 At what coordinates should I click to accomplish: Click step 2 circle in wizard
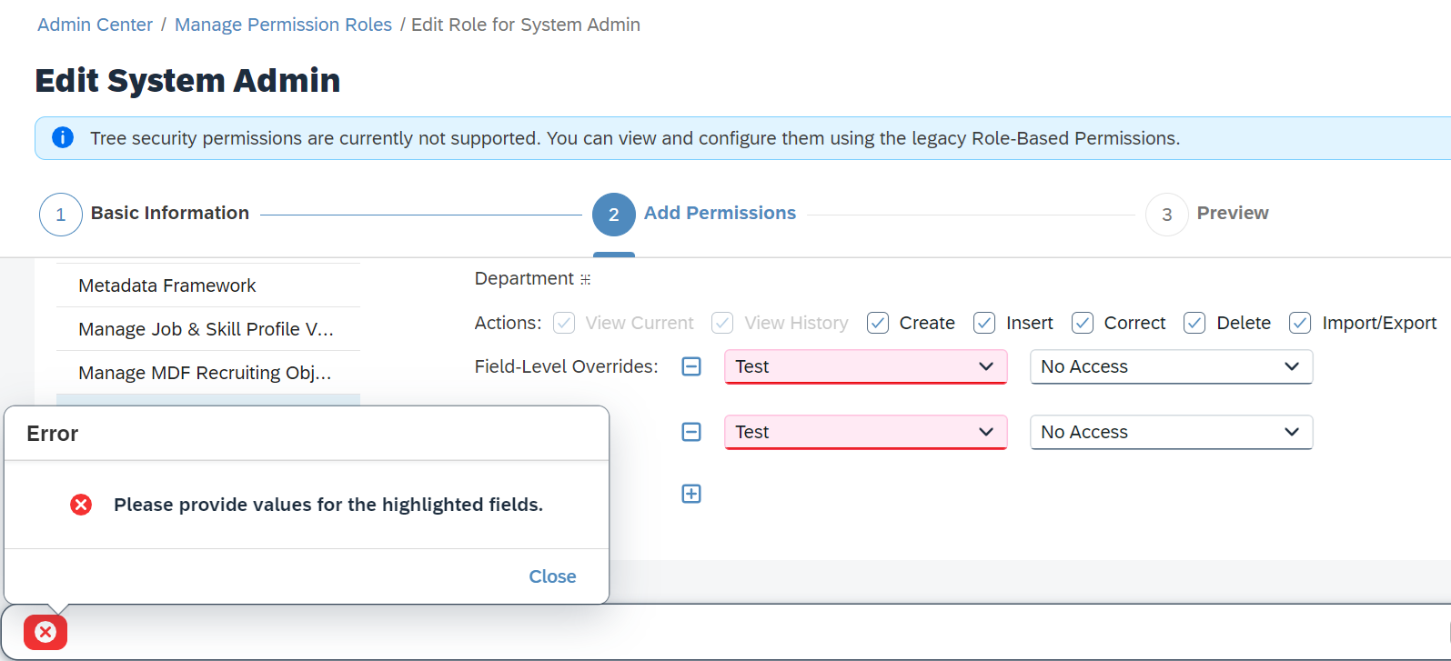(614, 215)
